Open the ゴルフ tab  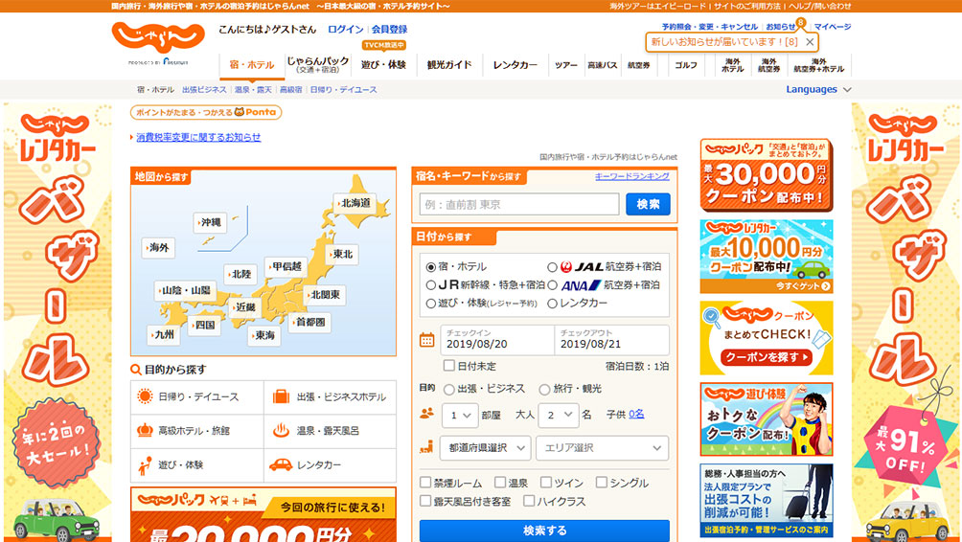point(686,65)
